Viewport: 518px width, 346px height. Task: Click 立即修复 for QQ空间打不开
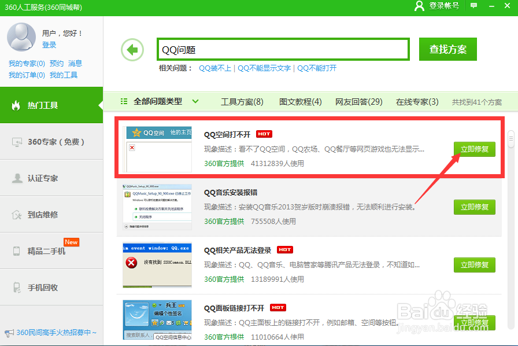point(475,149)
